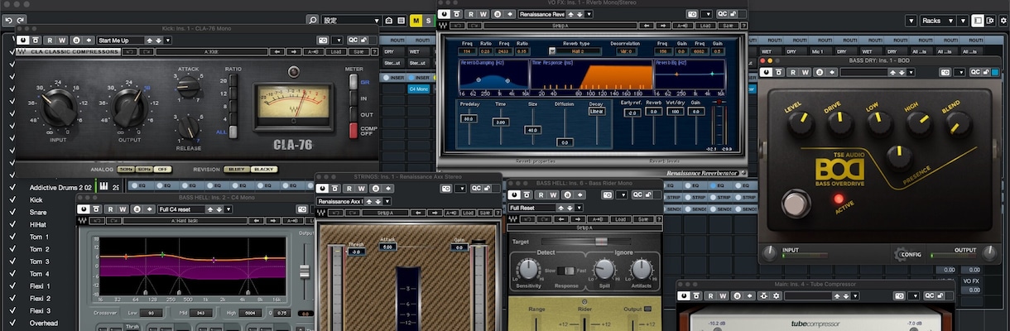Enable Write automation on CLA-76 window
The height and width of the screenshot is (331, 1010).
pos(63,40)
